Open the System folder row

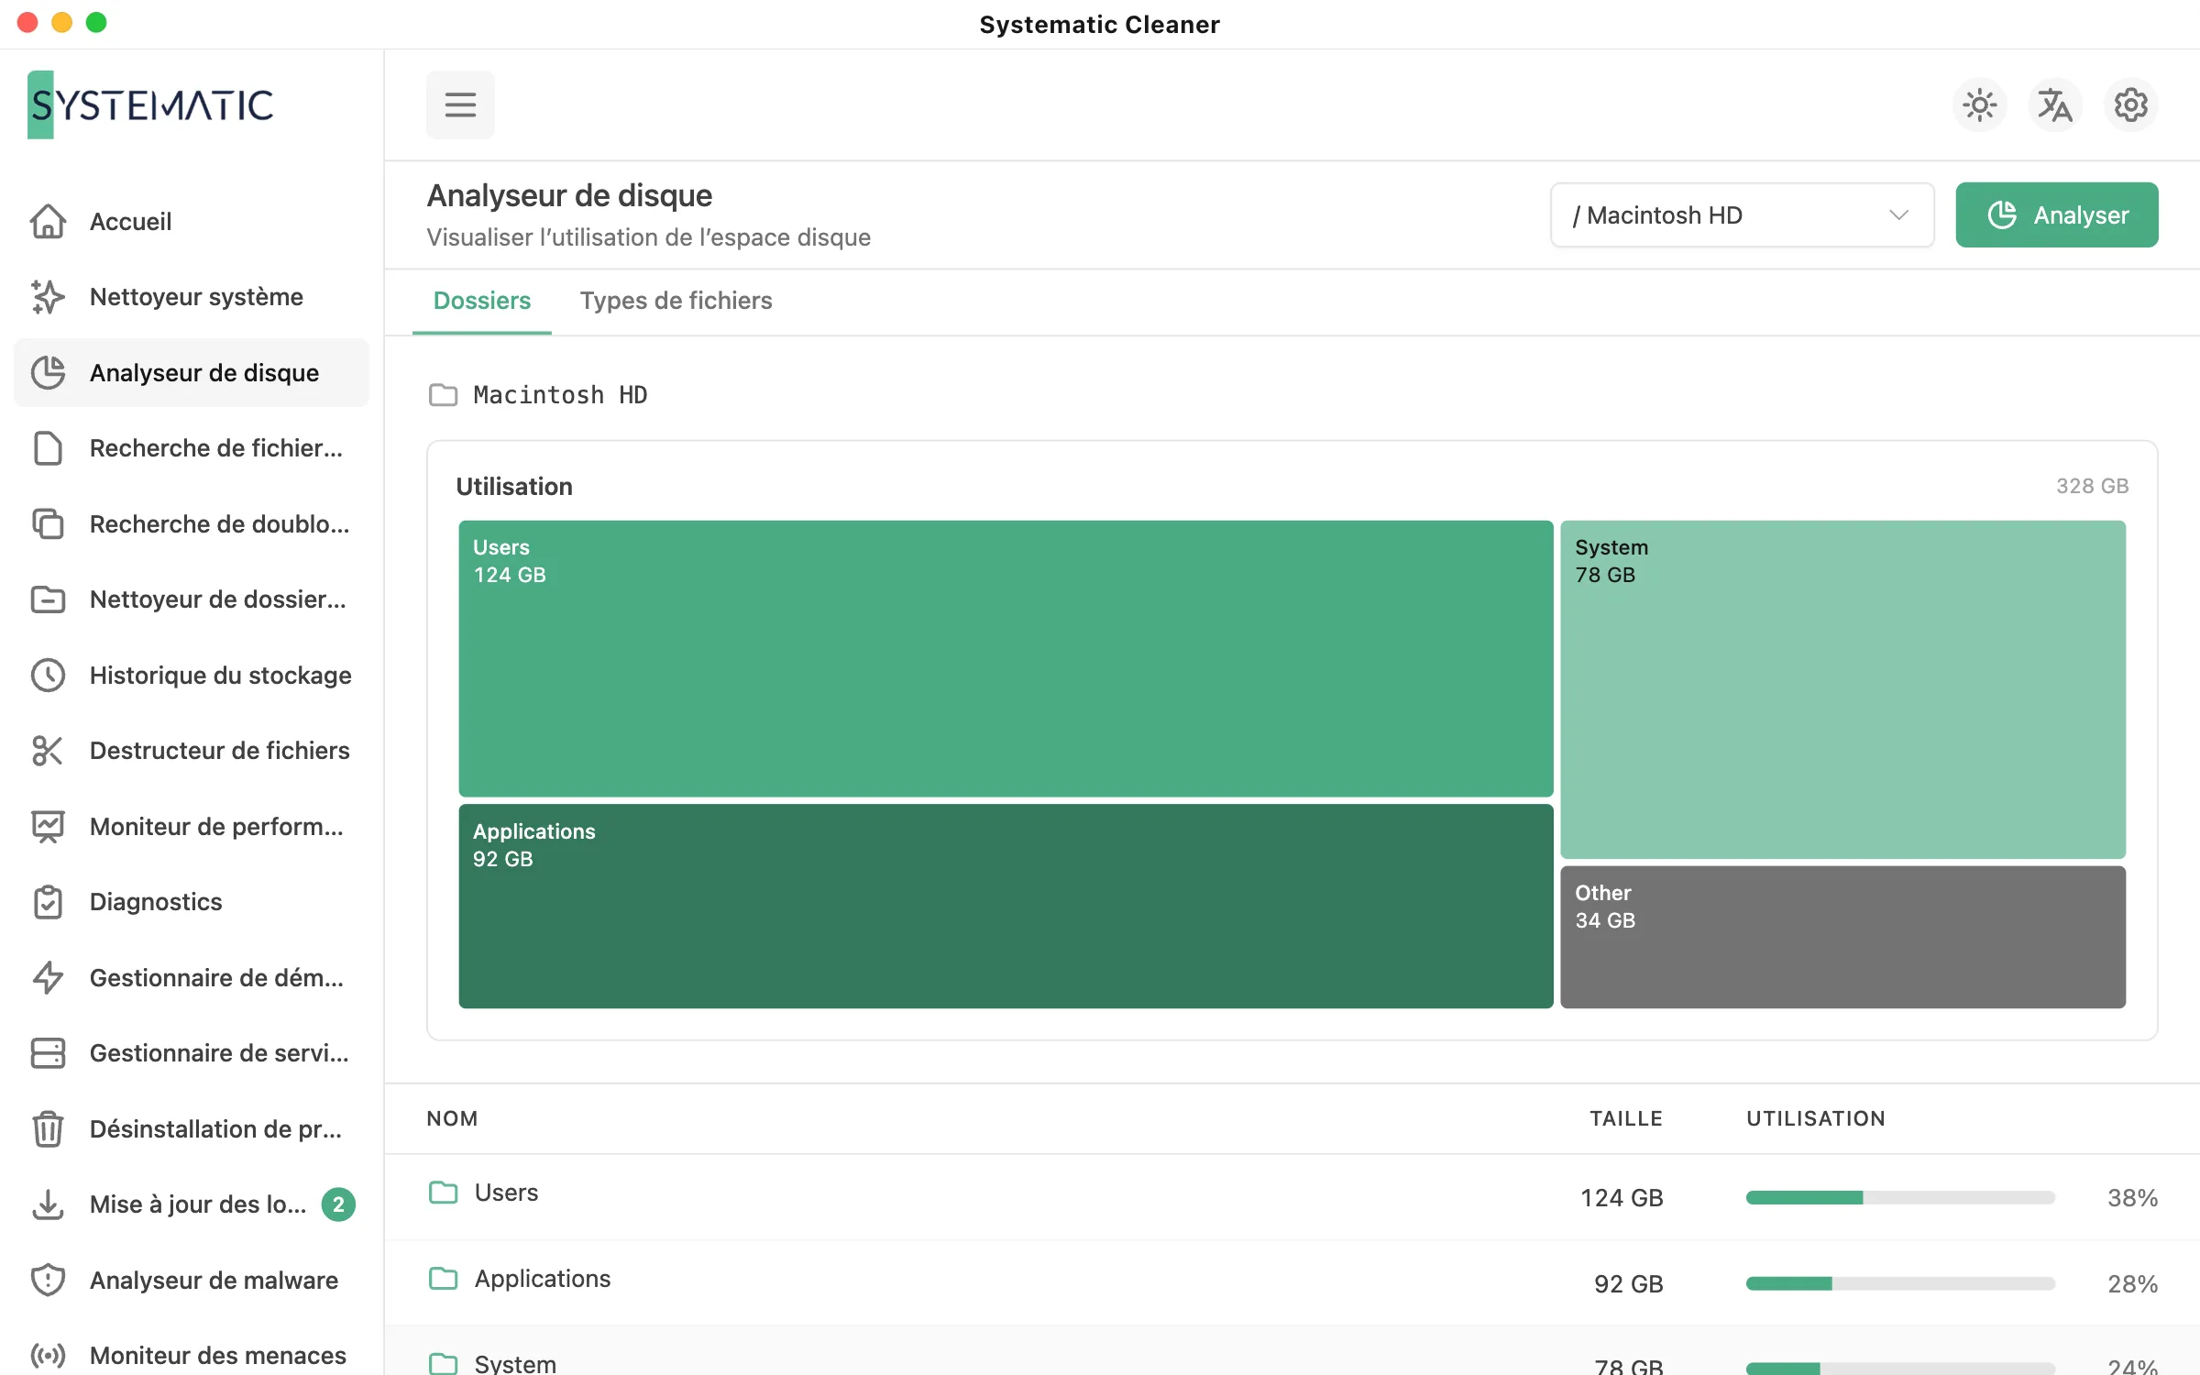(1292, 1351)
